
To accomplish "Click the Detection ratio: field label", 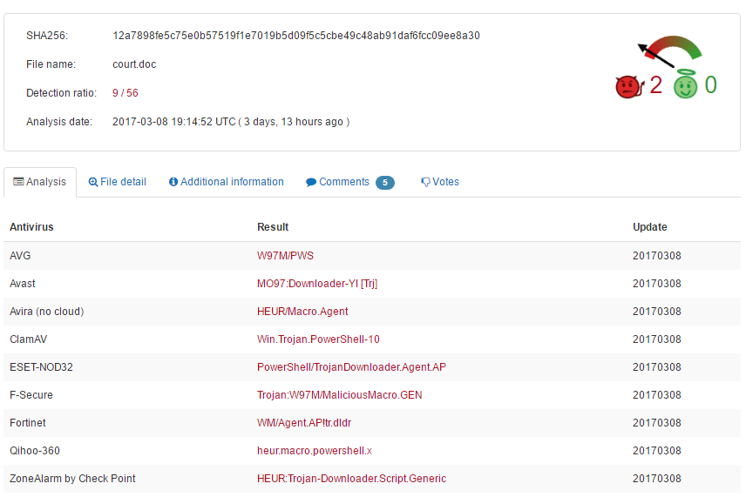I will 61,92.
